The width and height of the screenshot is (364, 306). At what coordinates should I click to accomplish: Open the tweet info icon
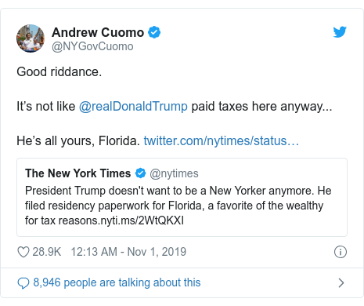coord(341,252)
